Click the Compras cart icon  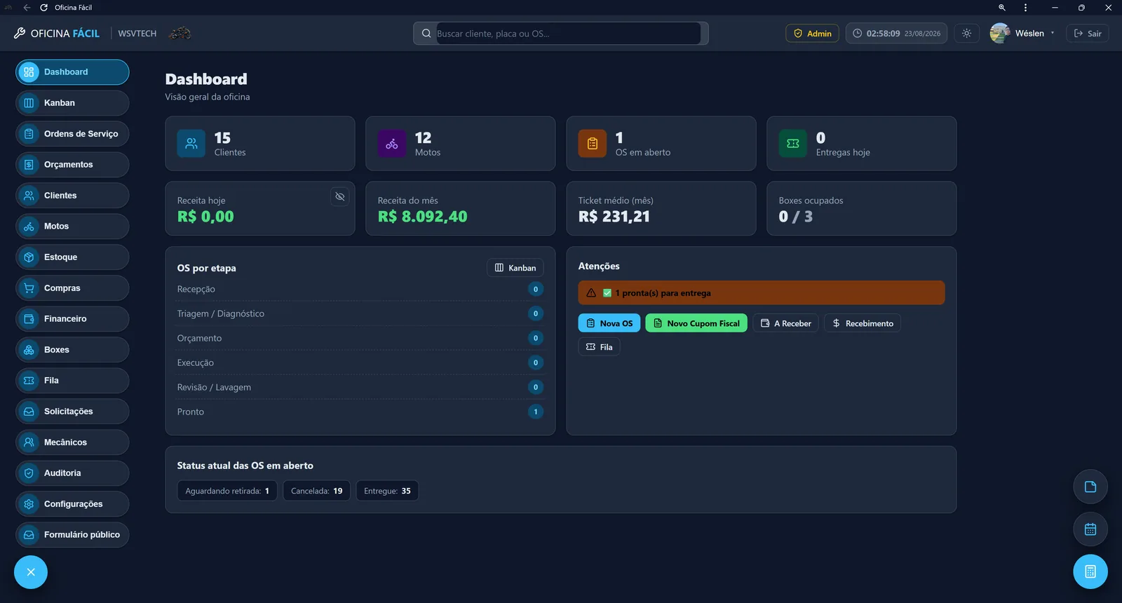click(29, 288)
